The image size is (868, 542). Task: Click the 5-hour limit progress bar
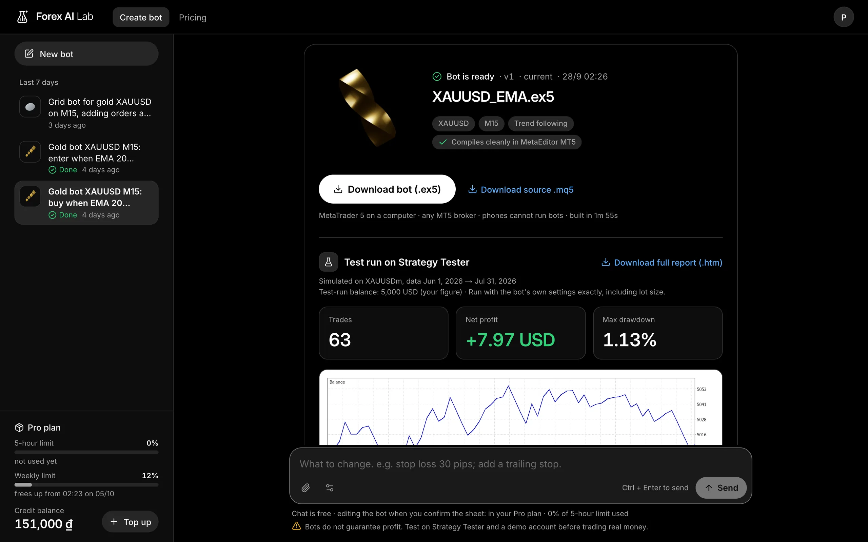[86, 452]
